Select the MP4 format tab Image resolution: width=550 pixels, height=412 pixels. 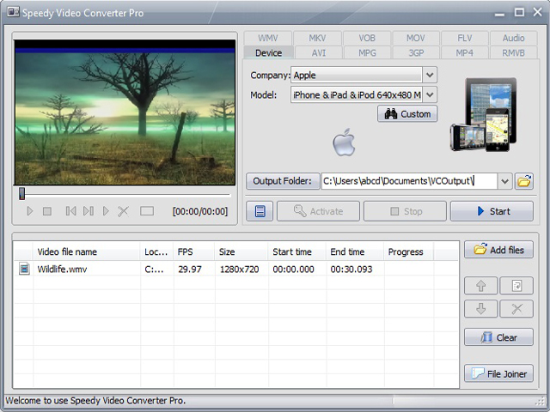click(464, 53)
